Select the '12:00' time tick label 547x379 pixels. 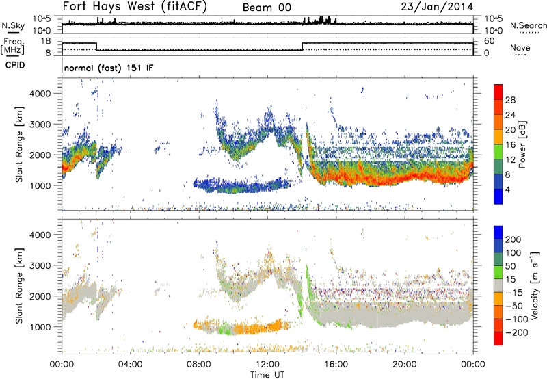click(x=267, y=365)
